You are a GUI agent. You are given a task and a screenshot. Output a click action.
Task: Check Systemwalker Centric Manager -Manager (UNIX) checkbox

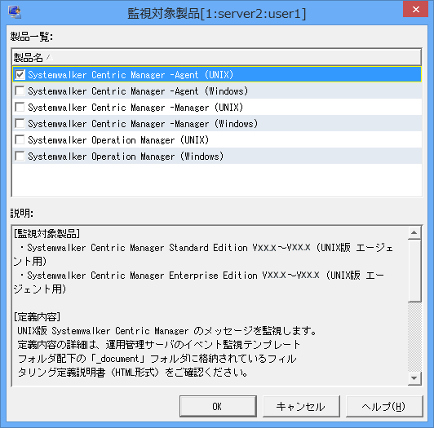(x=20, y=107)
